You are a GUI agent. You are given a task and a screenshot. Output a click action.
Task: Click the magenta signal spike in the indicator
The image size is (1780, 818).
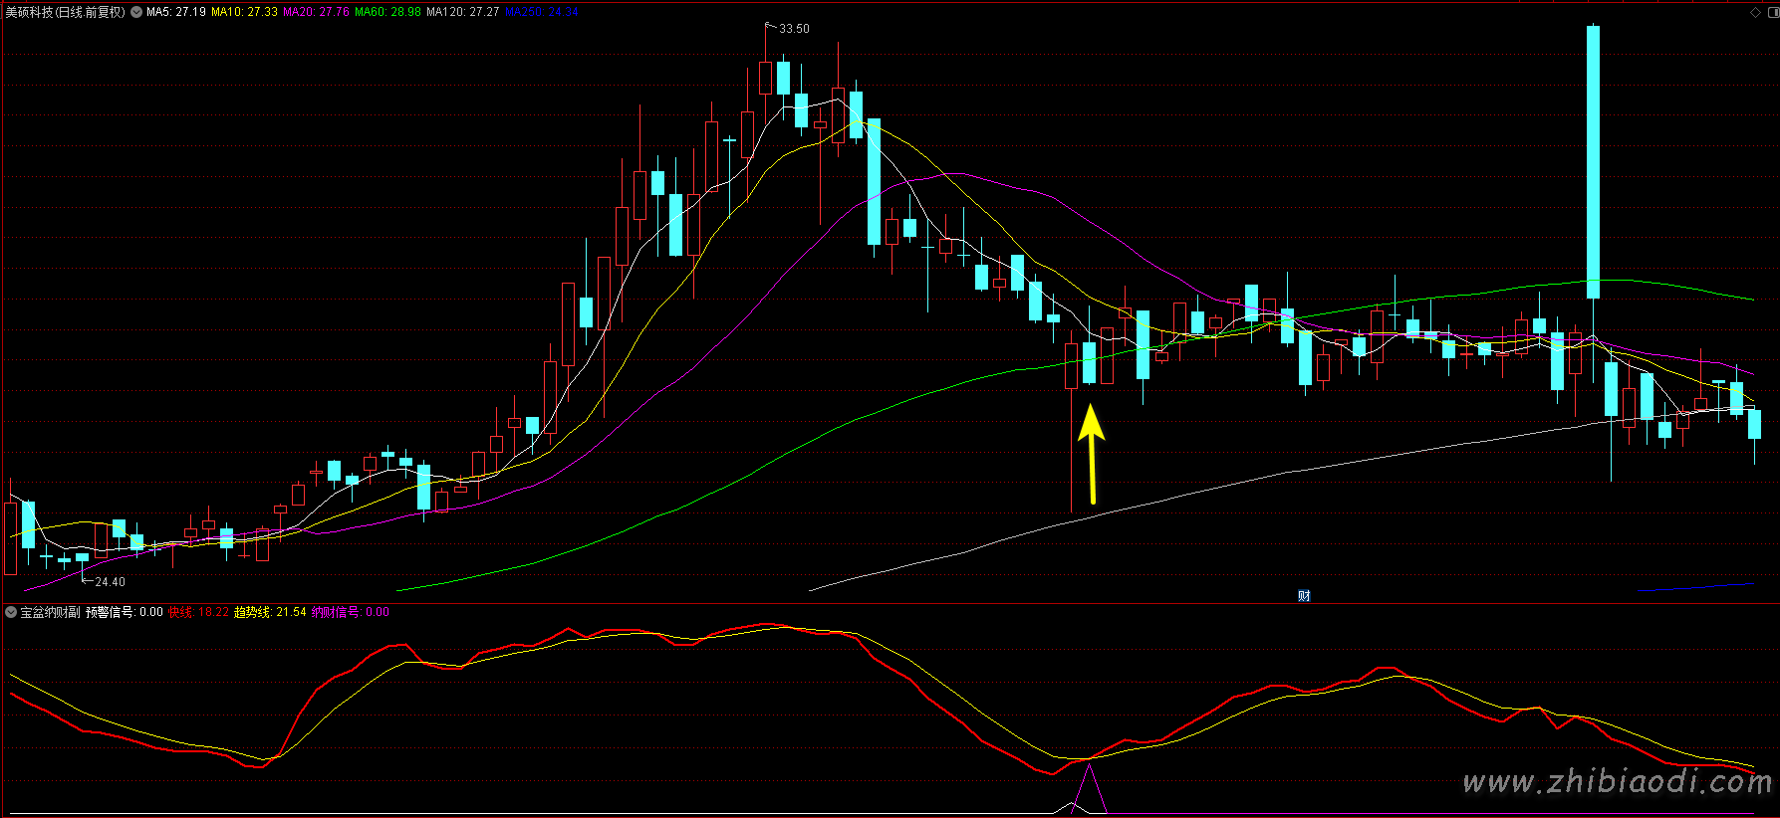[1090, 789]
